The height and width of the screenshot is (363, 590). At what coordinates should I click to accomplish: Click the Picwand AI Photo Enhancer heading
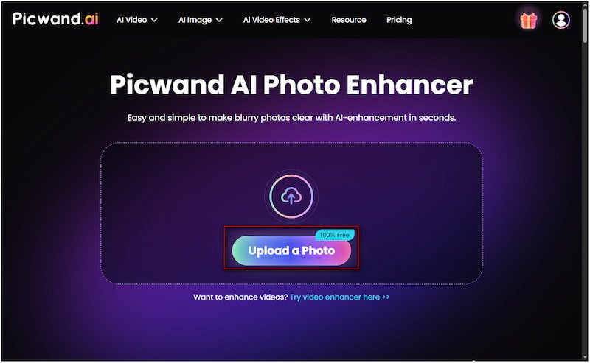tap(291, 85)
